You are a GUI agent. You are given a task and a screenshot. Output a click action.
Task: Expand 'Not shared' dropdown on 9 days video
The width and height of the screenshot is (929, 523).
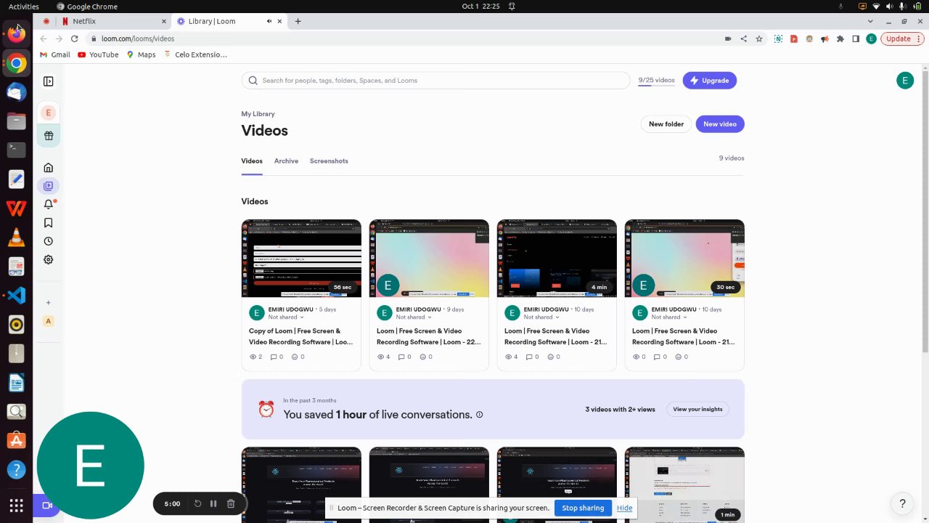pos(414,317)
